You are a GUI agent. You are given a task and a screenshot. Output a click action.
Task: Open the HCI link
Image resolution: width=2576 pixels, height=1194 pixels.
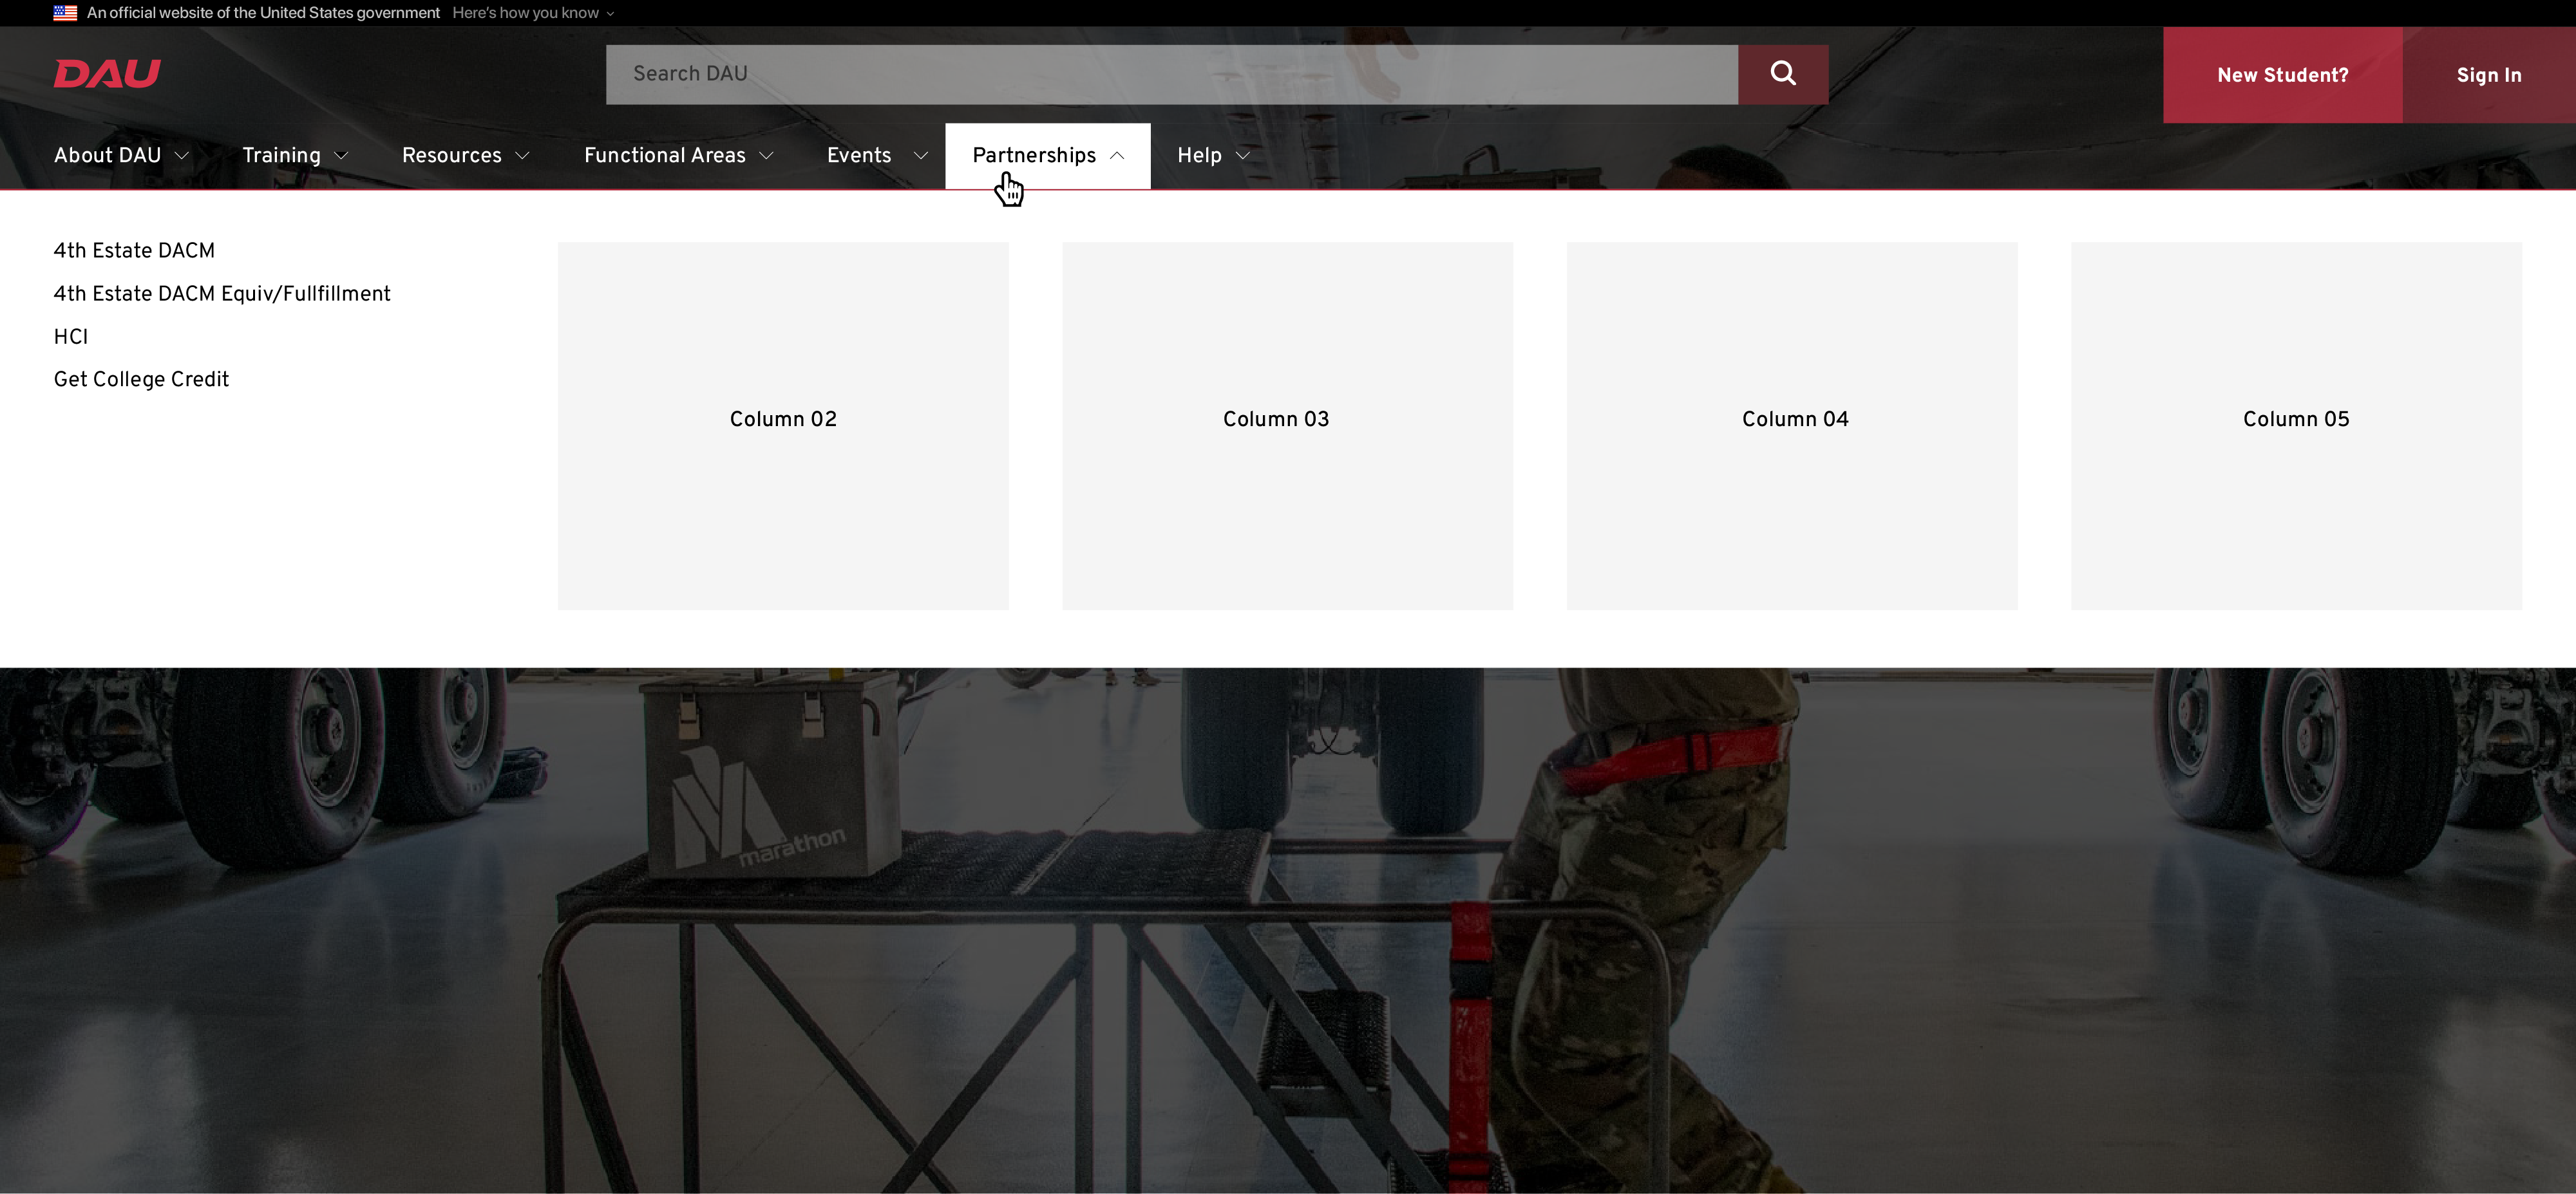pyautogui.click(x=71, y=337)
